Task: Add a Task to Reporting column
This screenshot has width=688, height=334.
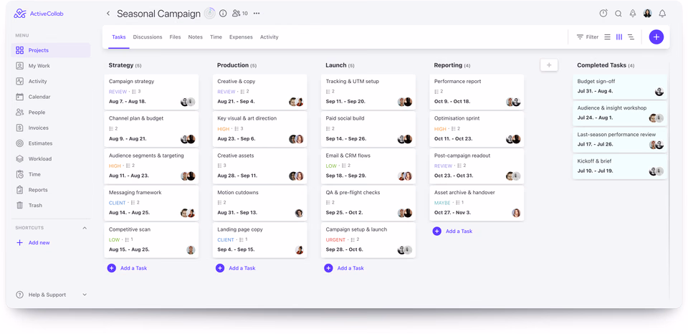Action: (452, 232)
